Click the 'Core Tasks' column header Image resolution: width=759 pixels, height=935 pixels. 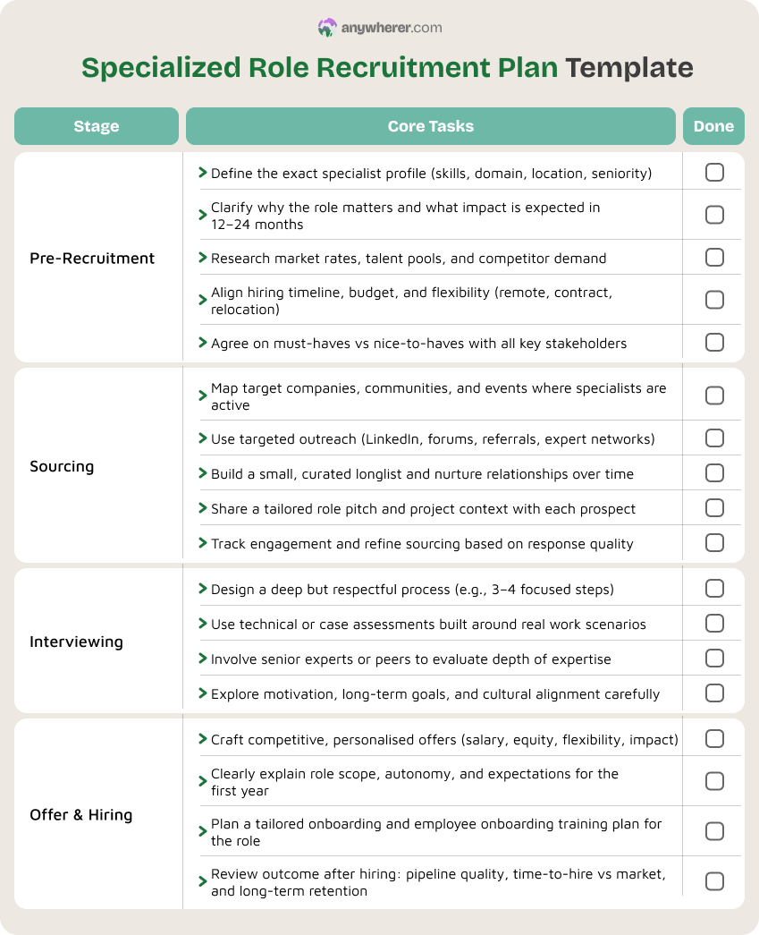point(431,126)
